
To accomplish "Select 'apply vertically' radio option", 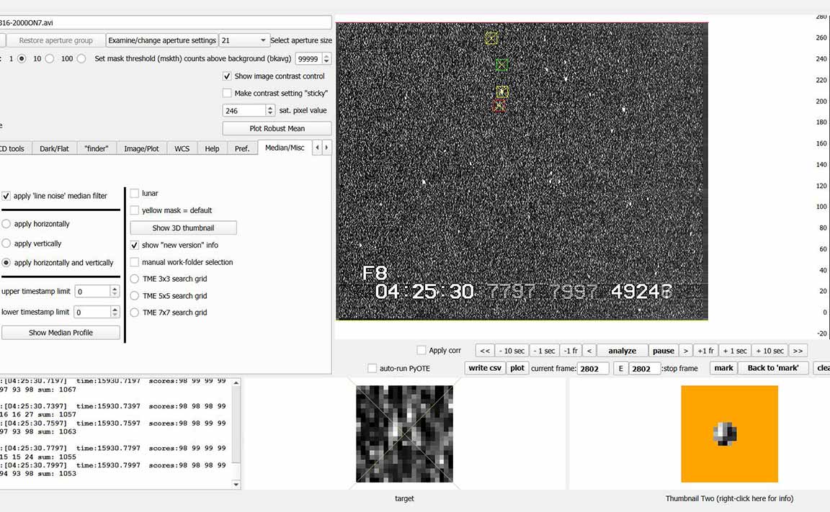I will click(x=6, y=243).
